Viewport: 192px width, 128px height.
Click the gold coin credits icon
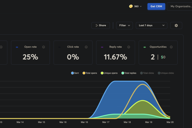coord(131,6)
